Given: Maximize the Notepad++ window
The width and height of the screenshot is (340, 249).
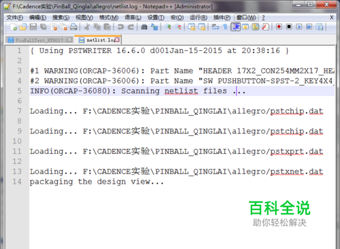Looking at the screenshot, I should click(310, 4).
